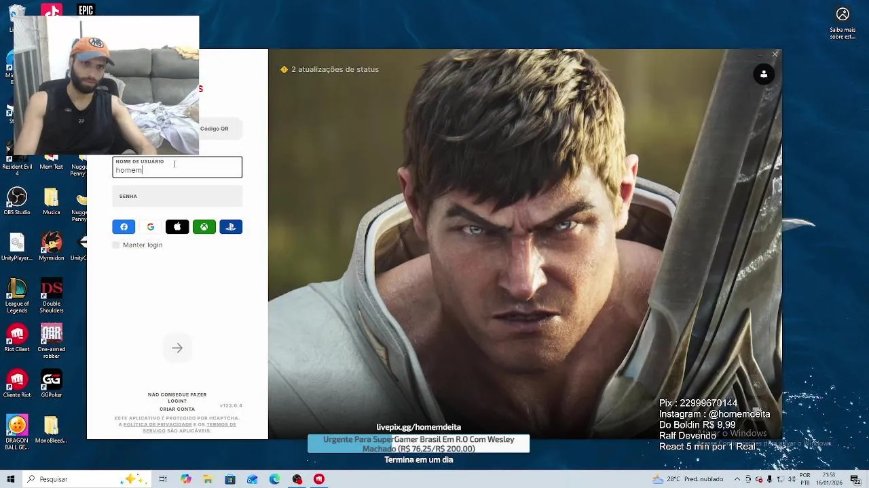869x488 pixels.
Task: Open File Explorer from the taskbar
Action: (x=208, y=479)
